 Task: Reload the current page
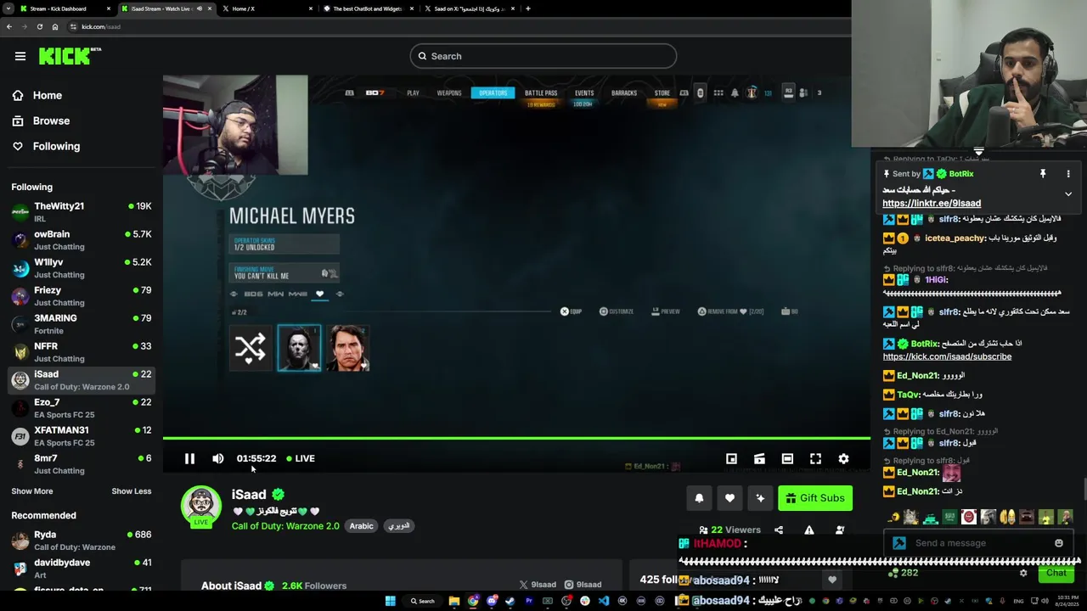pyautogui.click(x=39, y=26)
